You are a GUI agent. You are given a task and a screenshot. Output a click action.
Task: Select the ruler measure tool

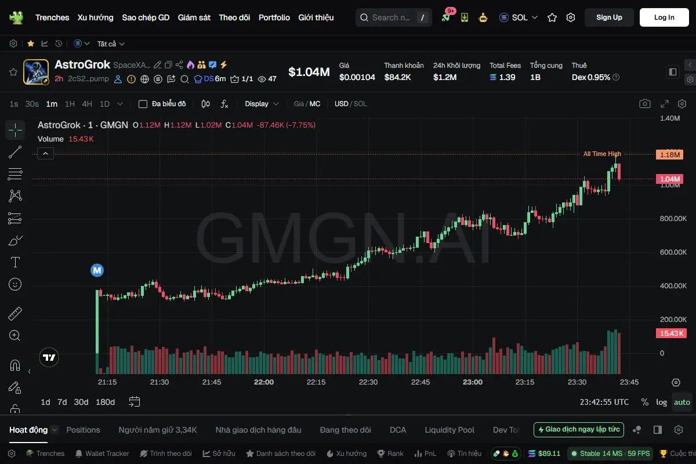(x=15, y=314)
